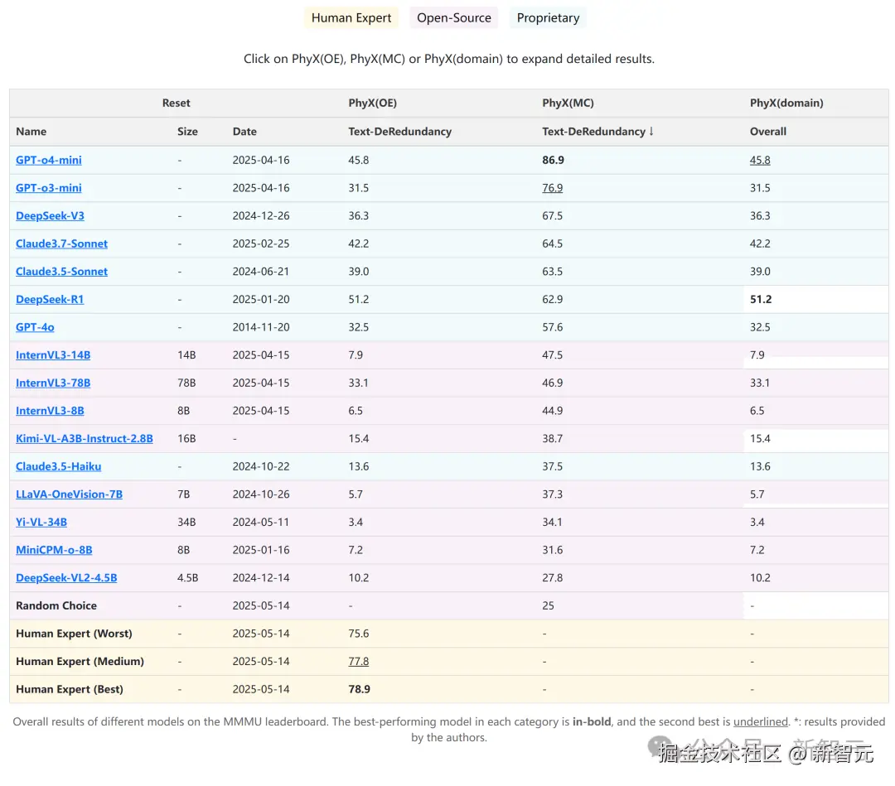Click the Reset header
895x786 pixels.
(176, 104)
